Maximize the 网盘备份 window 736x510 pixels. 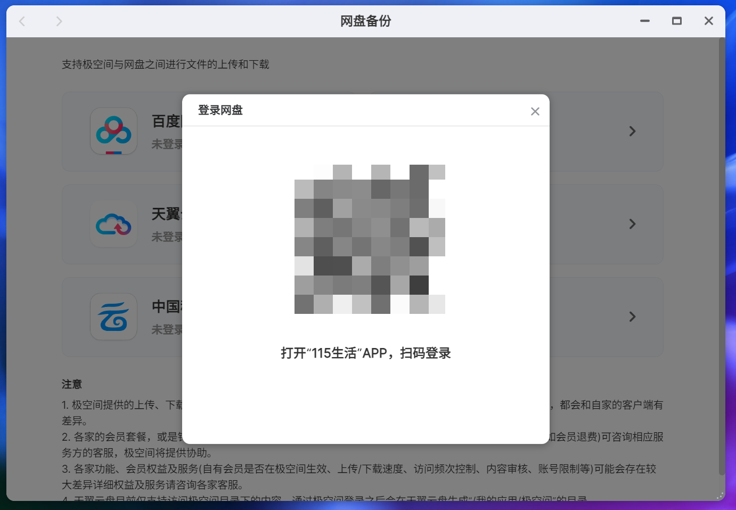(x=677, y=21)
